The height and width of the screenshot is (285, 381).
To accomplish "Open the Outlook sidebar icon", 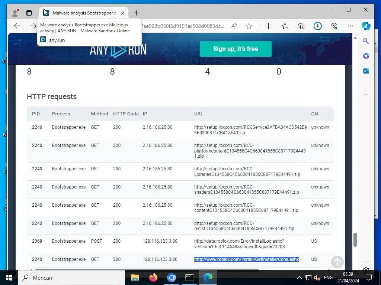I will (366, 71).
